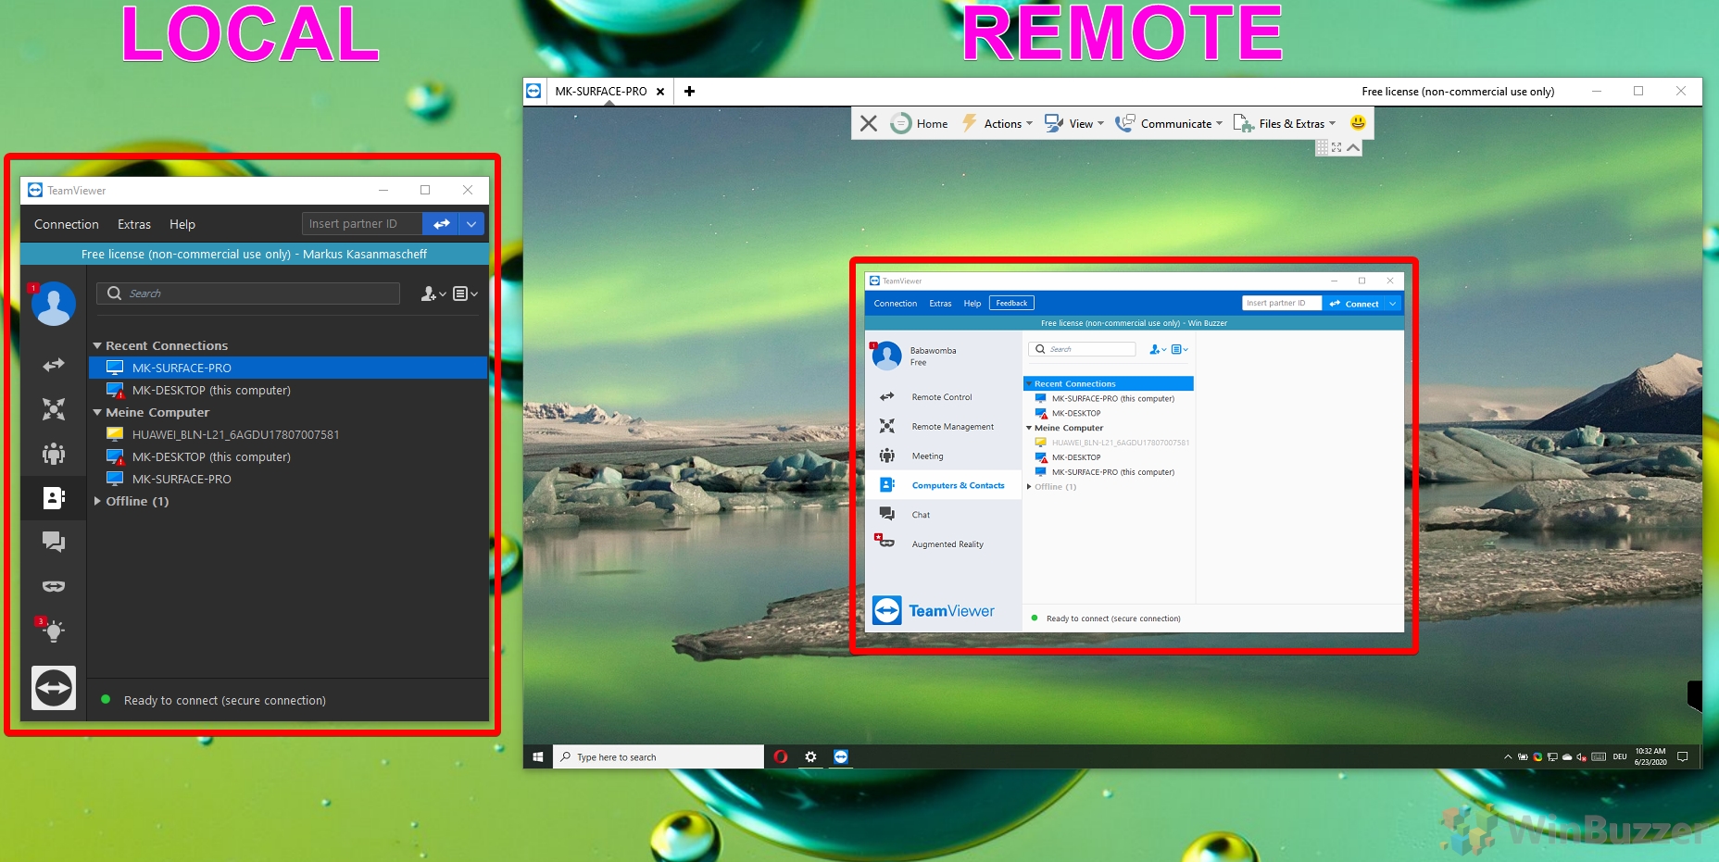Click the Search field in local TeamViewer

248,294
